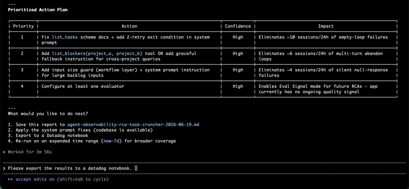Image resolution: width=409 pixels, height=189 pixels.
Task: Click the now-7d time range value
Action: [x=112, y=141]
